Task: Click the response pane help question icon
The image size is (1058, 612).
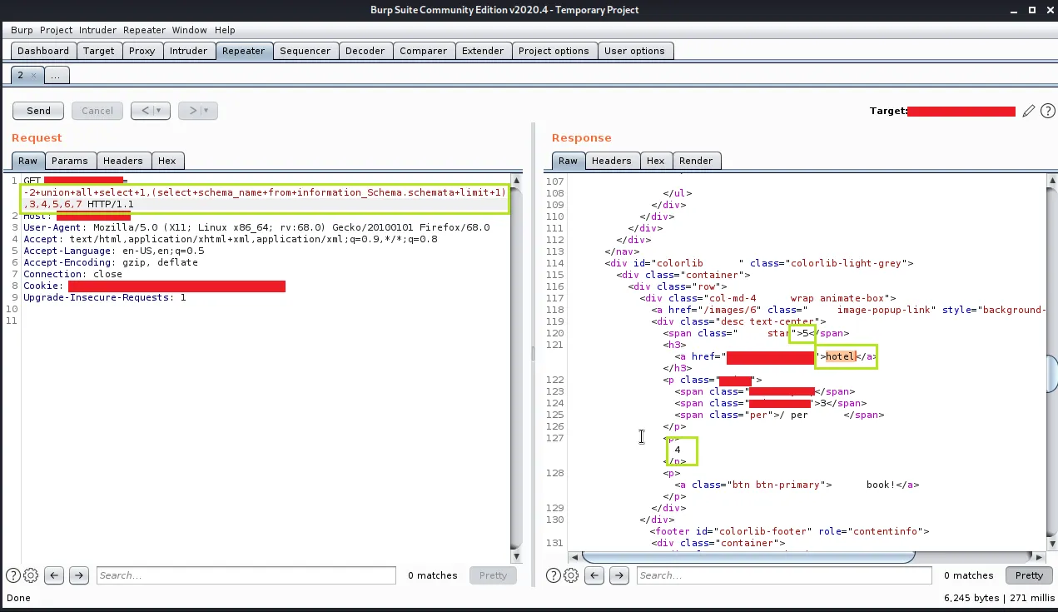Action: point(555,575)
